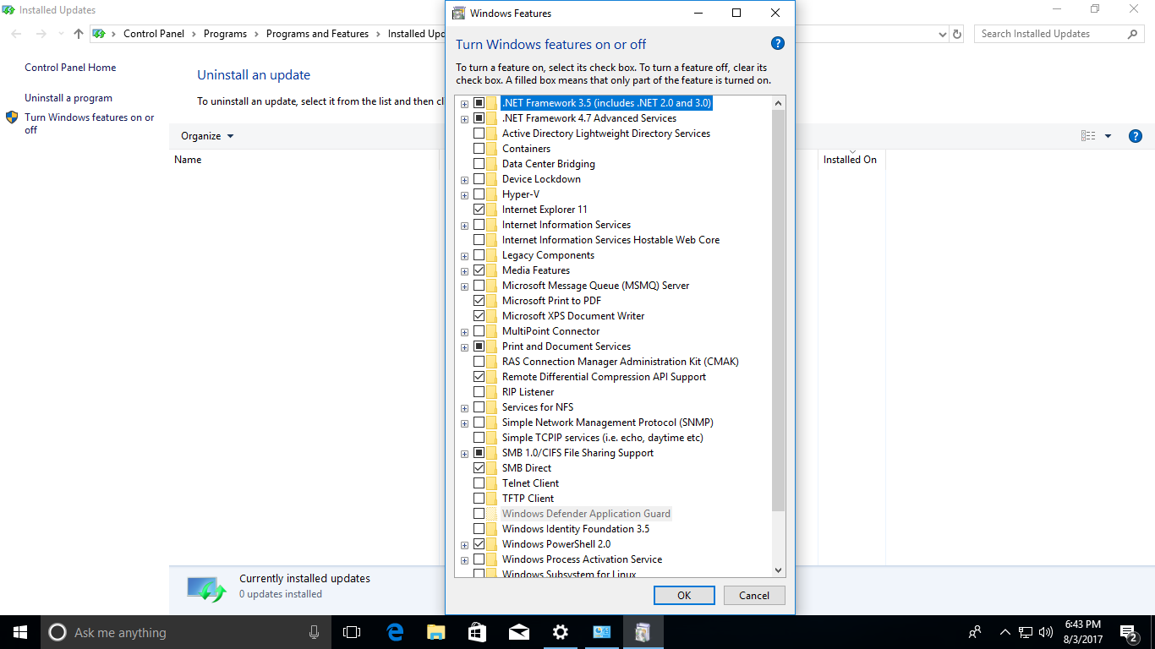Switch to the Control Panel taskbar window
The height and width of the screenshot is (649, 1155).
click(x=601, y=632)
